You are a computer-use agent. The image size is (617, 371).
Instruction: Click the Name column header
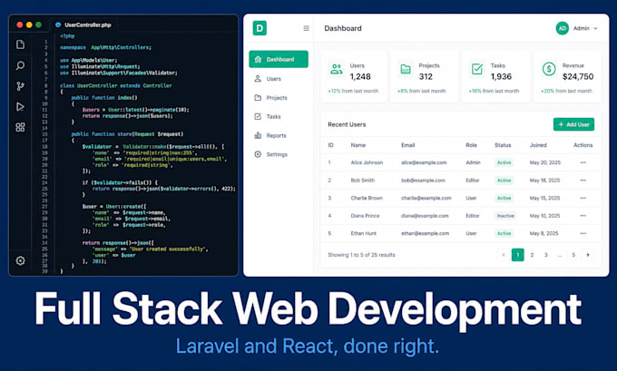[x=358, y=145]
